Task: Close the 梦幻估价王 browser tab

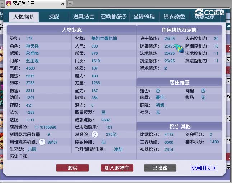Action: 62,4
